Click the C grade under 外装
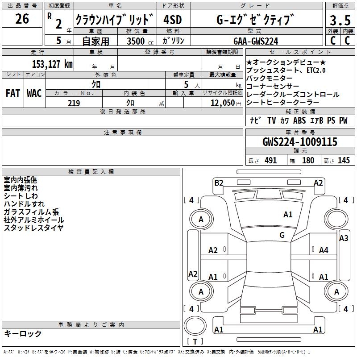357x357 pixels. pos(333,41)
